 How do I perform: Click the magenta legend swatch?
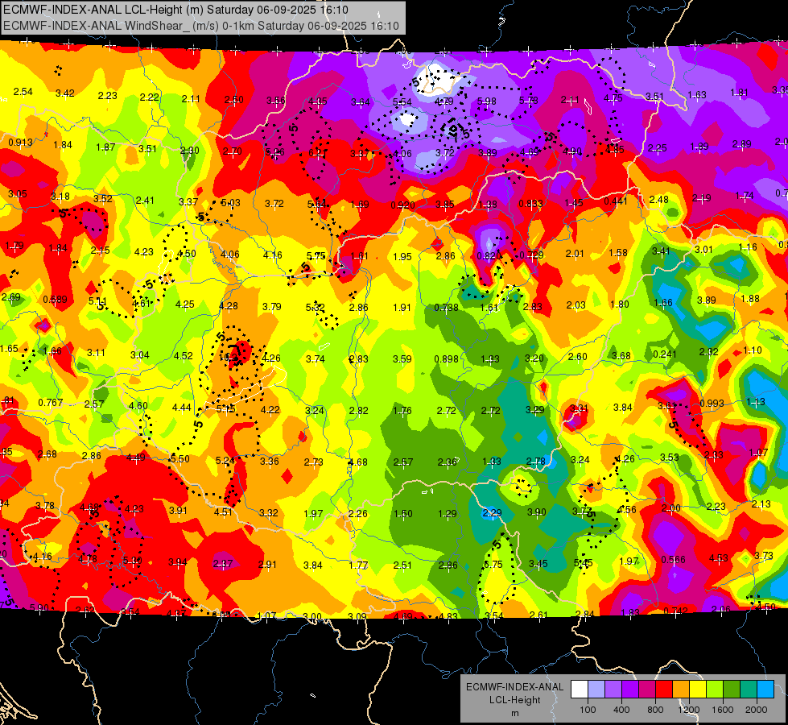(x=647, y=690)
